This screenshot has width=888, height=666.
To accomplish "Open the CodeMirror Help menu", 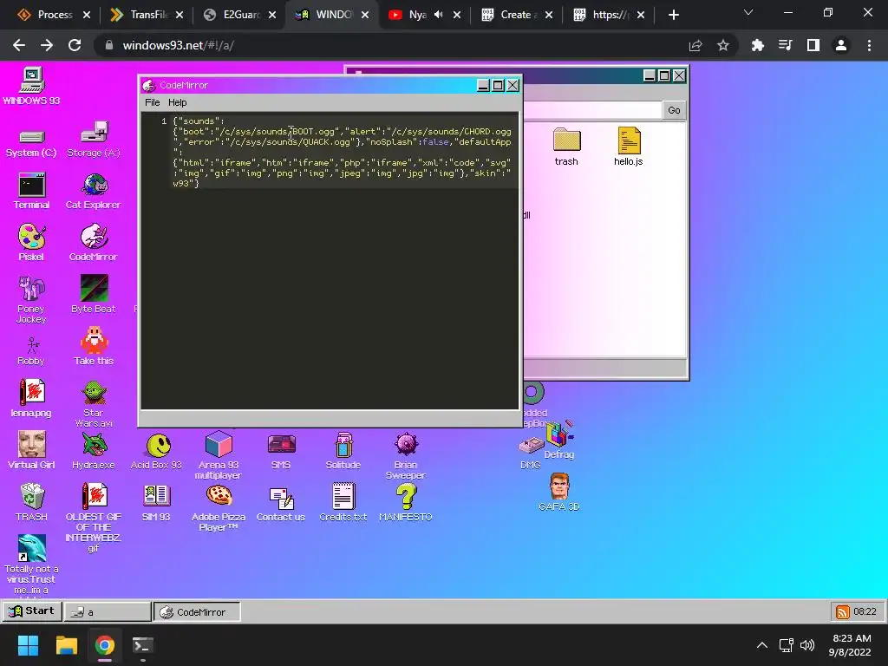I will [x=177, y=102].
